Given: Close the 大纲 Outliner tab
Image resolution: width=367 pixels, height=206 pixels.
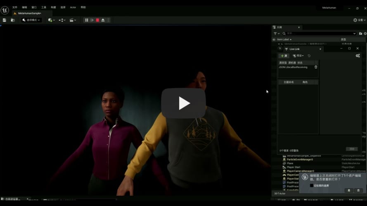Looking at the screenshot, I should 299,27.
